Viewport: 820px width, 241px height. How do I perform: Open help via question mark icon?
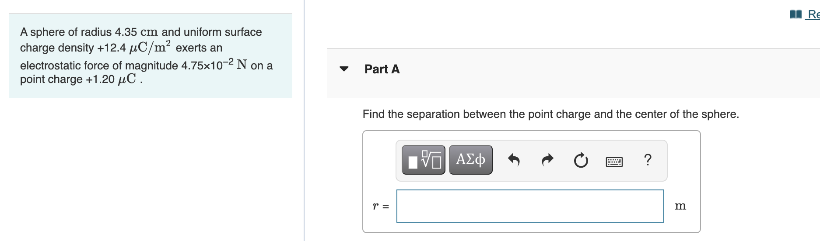pos(648,160)
